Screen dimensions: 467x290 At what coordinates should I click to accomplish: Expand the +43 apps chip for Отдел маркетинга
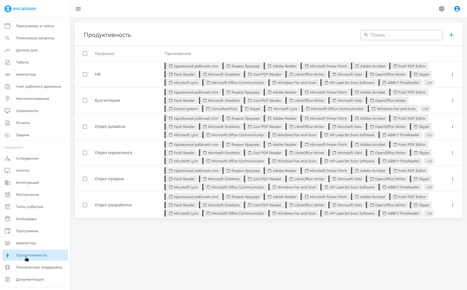click(x=429, y=161)
